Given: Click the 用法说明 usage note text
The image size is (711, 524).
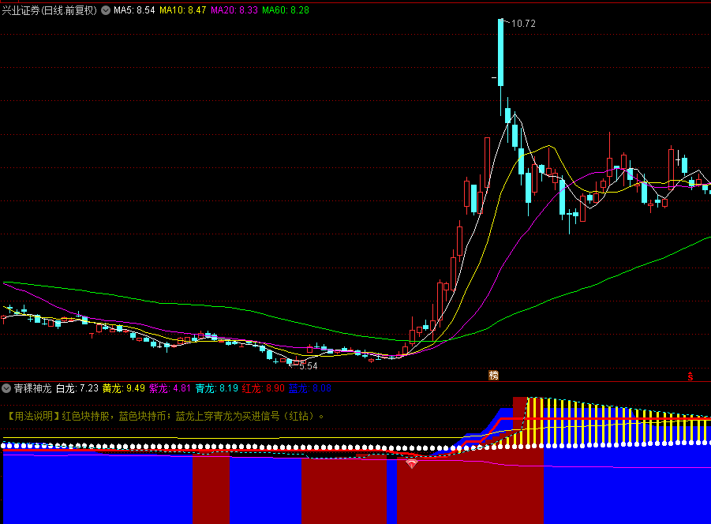Looking at the screenshot, I should 166,416.
